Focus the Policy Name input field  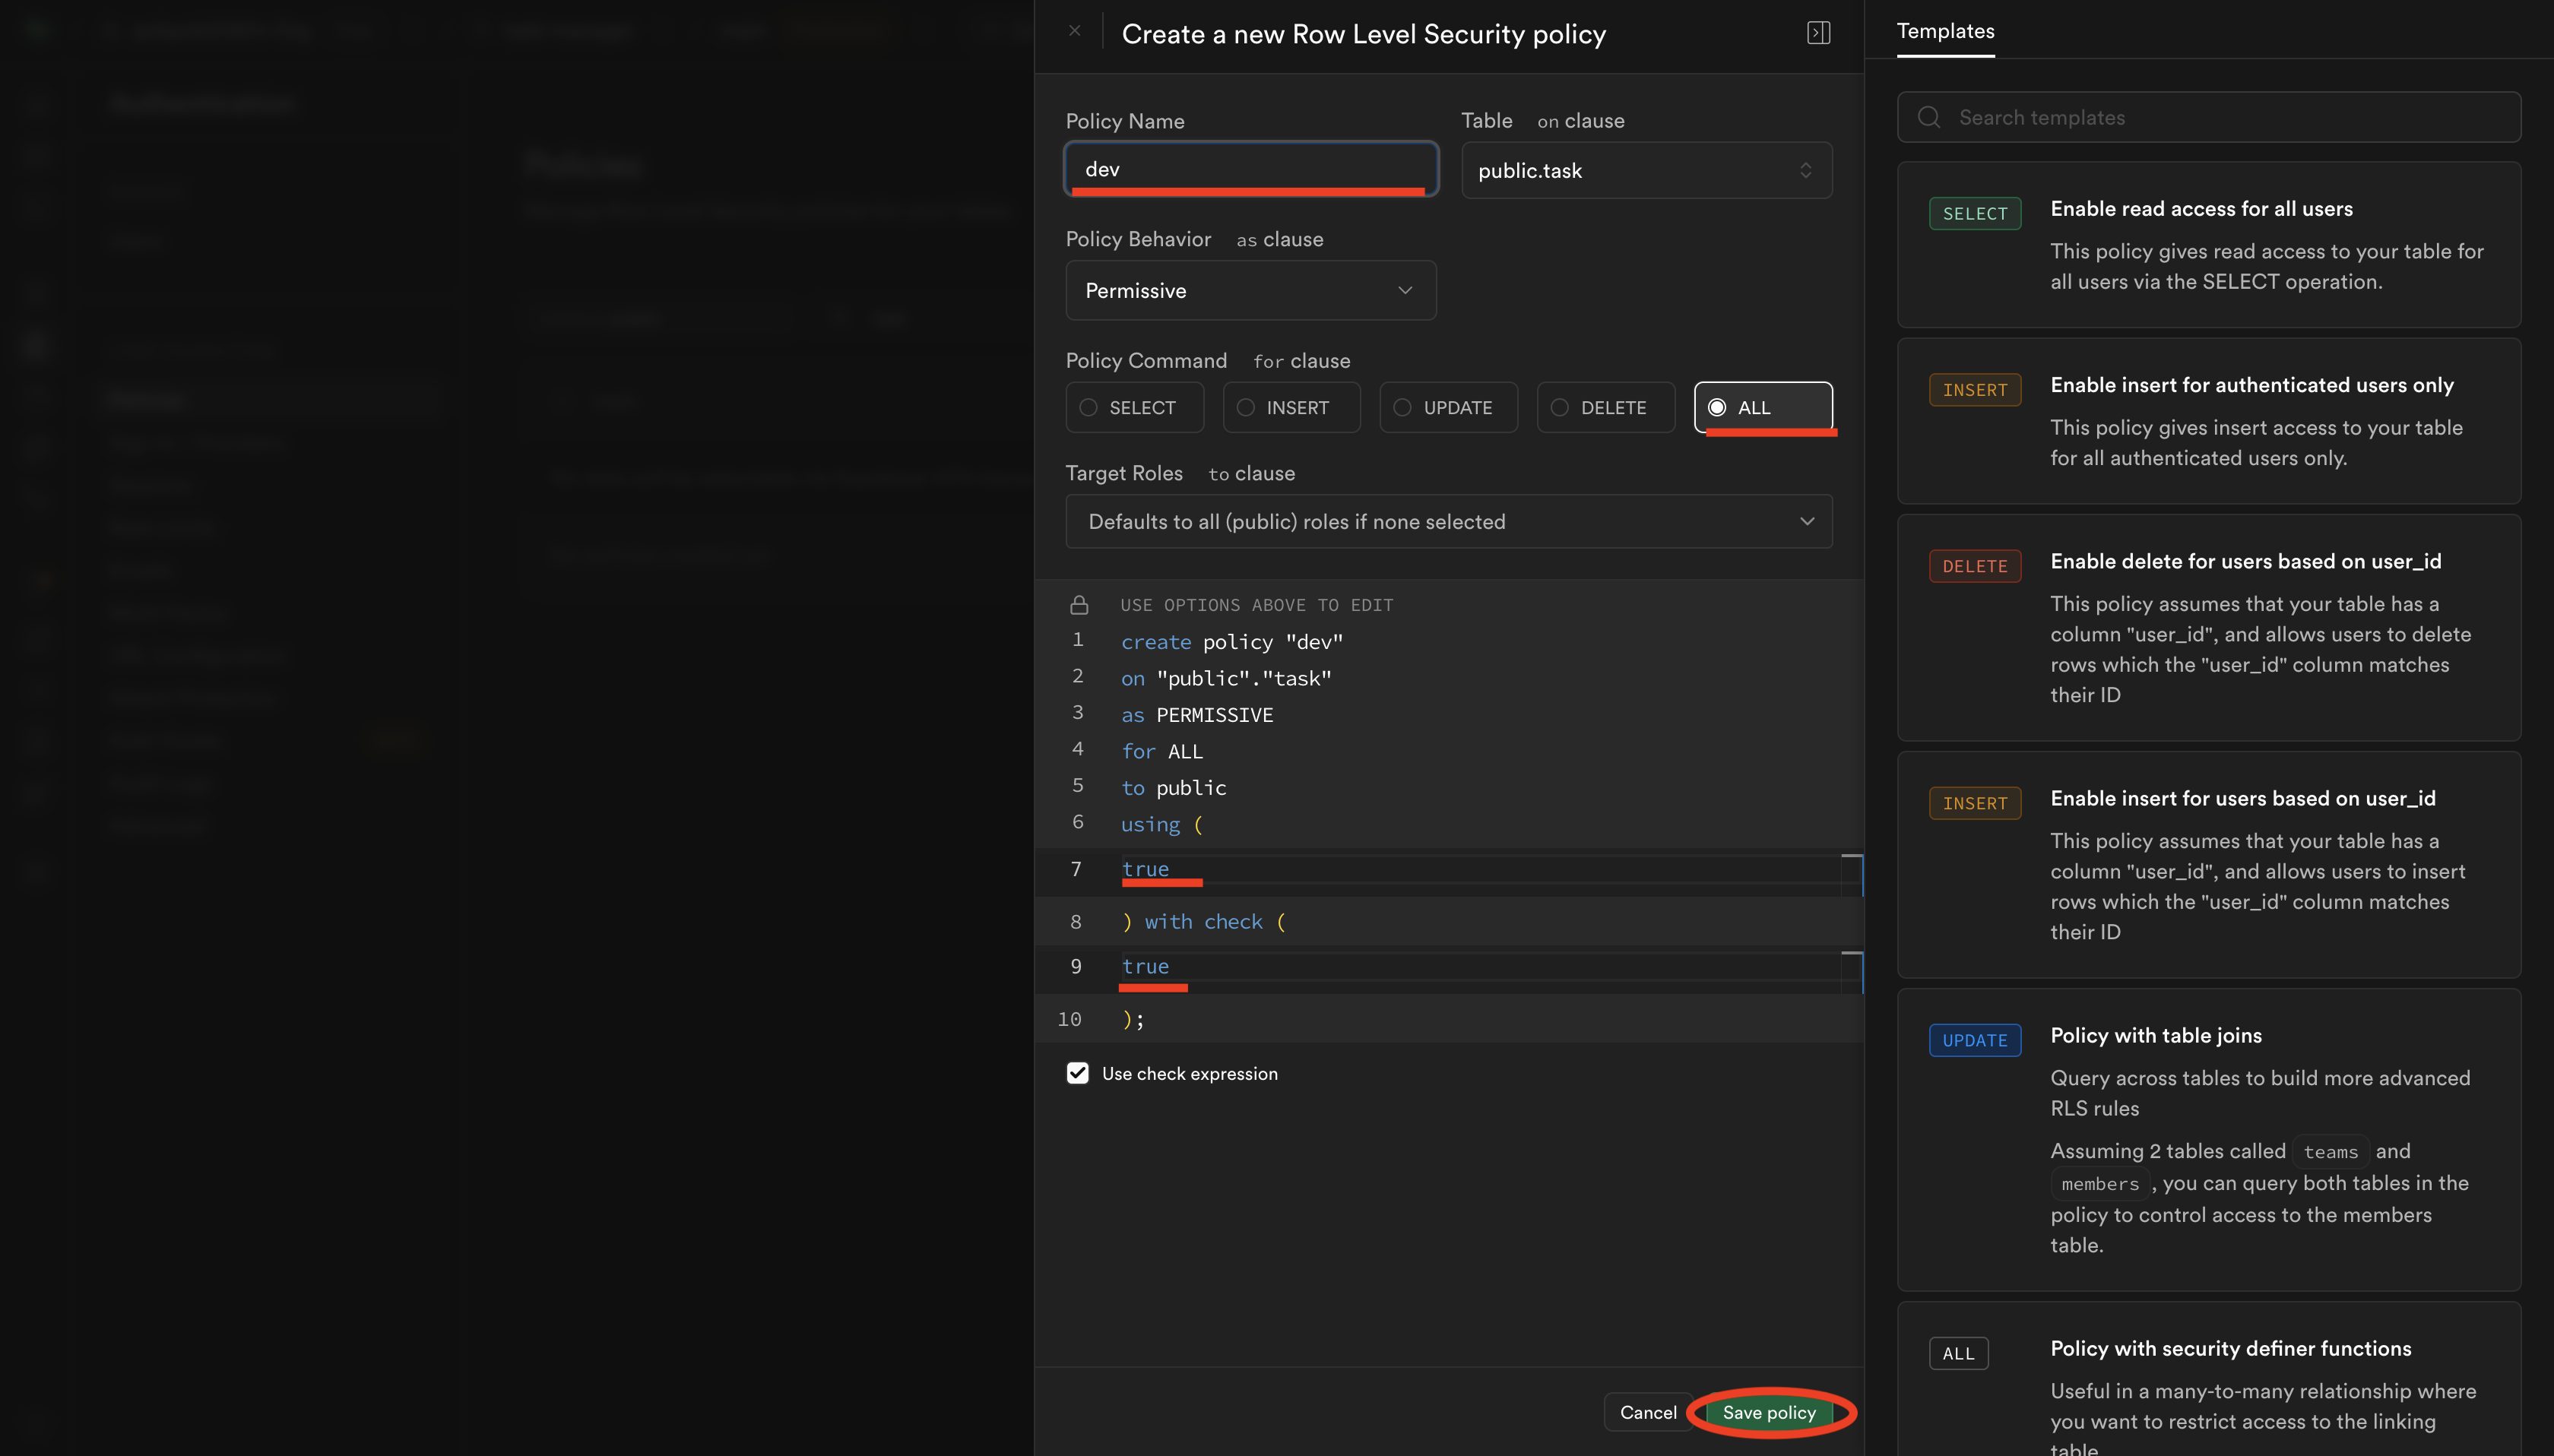point(1250,168)
